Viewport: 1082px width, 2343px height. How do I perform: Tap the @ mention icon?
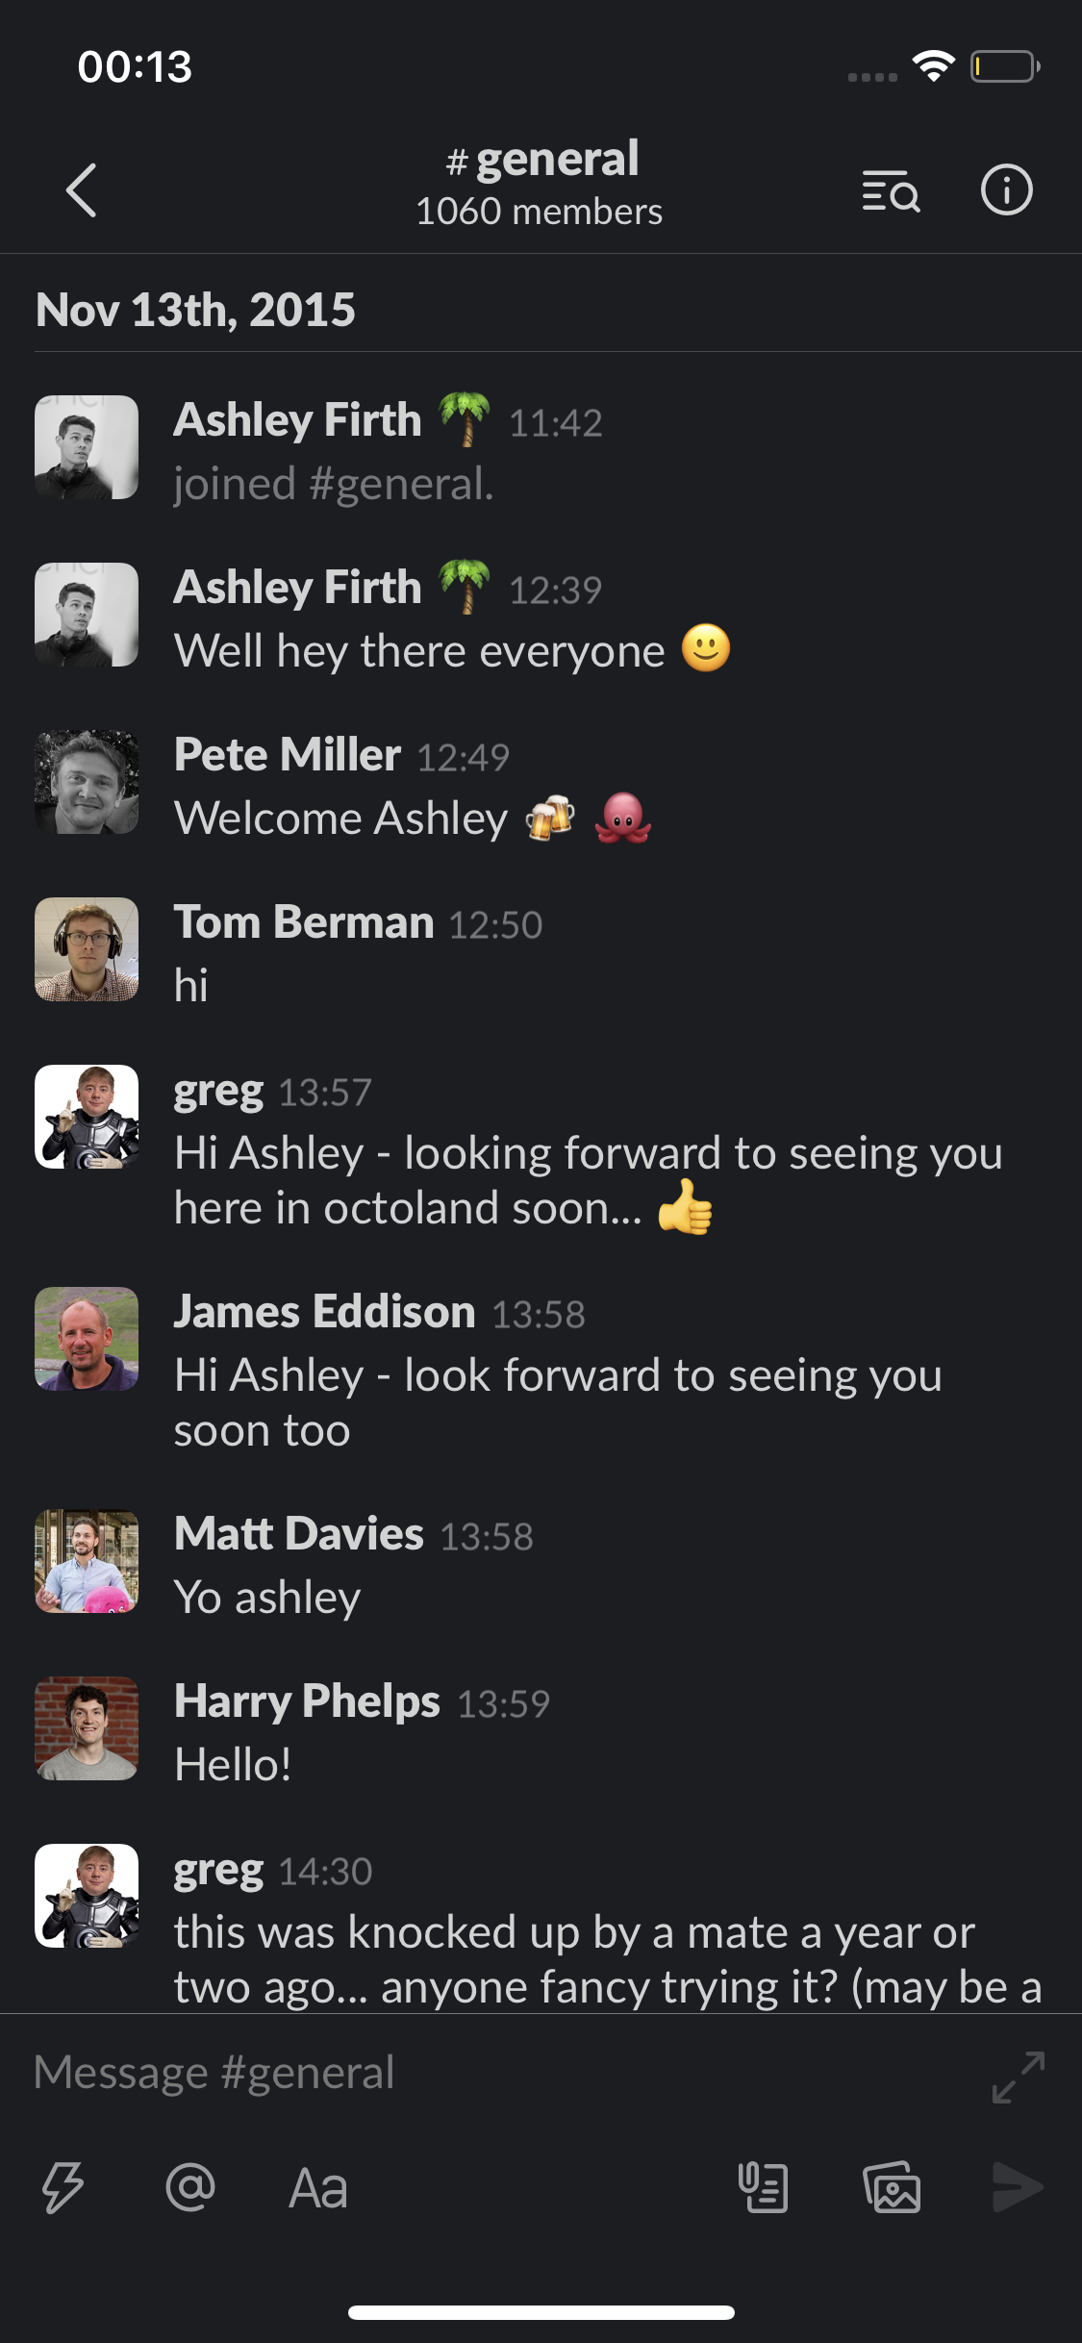190,2187
